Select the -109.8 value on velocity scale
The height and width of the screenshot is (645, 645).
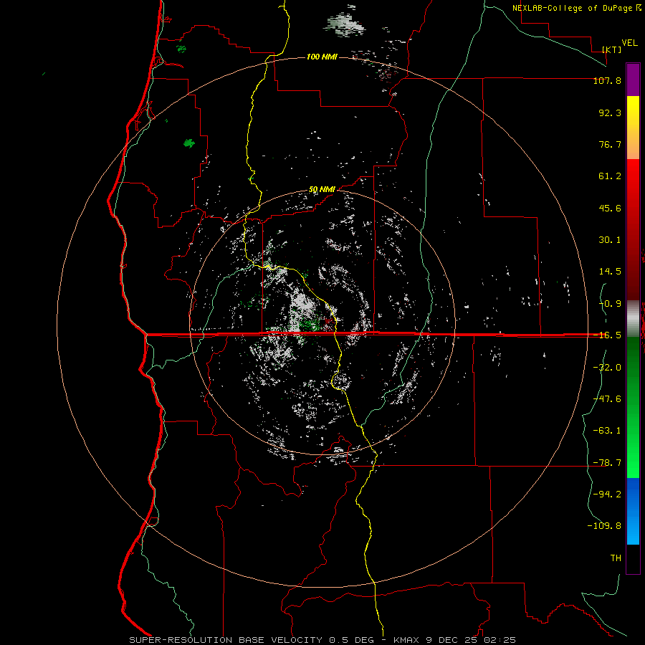604,526
